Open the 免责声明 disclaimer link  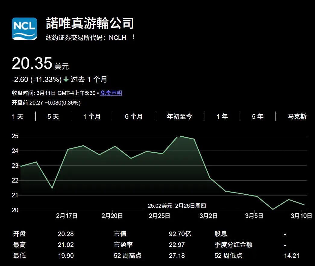(x=111, y=93)
